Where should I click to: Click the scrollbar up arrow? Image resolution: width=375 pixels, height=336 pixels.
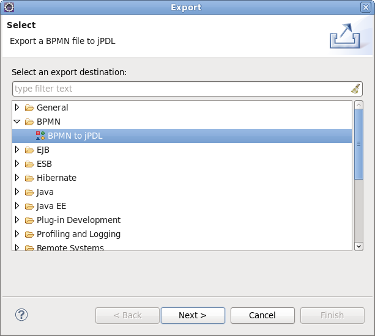(x=358, y=105)
